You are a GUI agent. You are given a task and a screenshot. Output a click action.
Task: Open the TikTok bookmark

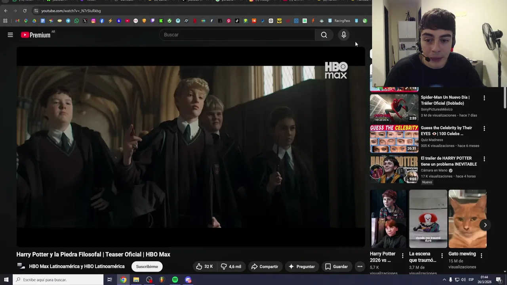click(x=237, y=21)
